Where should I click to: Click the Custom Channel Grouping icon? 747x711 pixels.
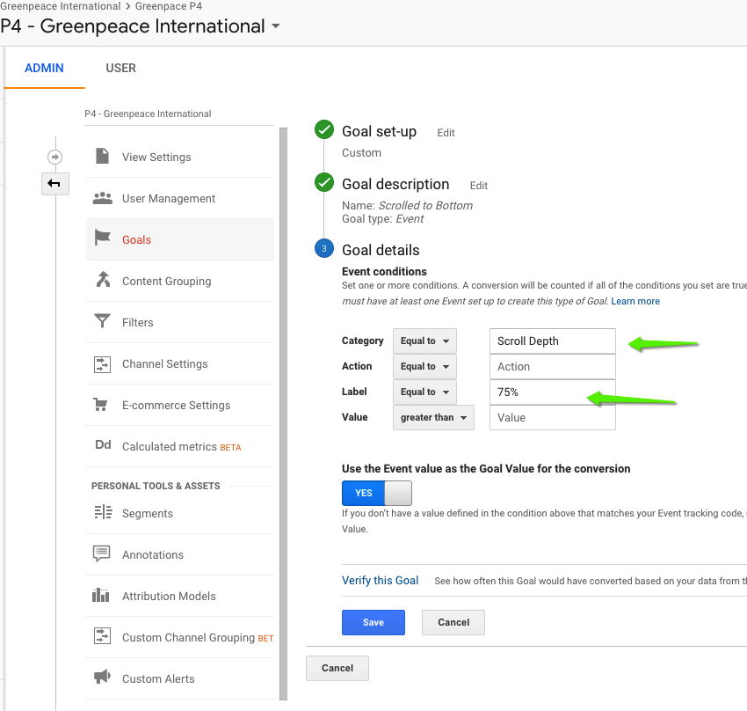pos(103,636)
